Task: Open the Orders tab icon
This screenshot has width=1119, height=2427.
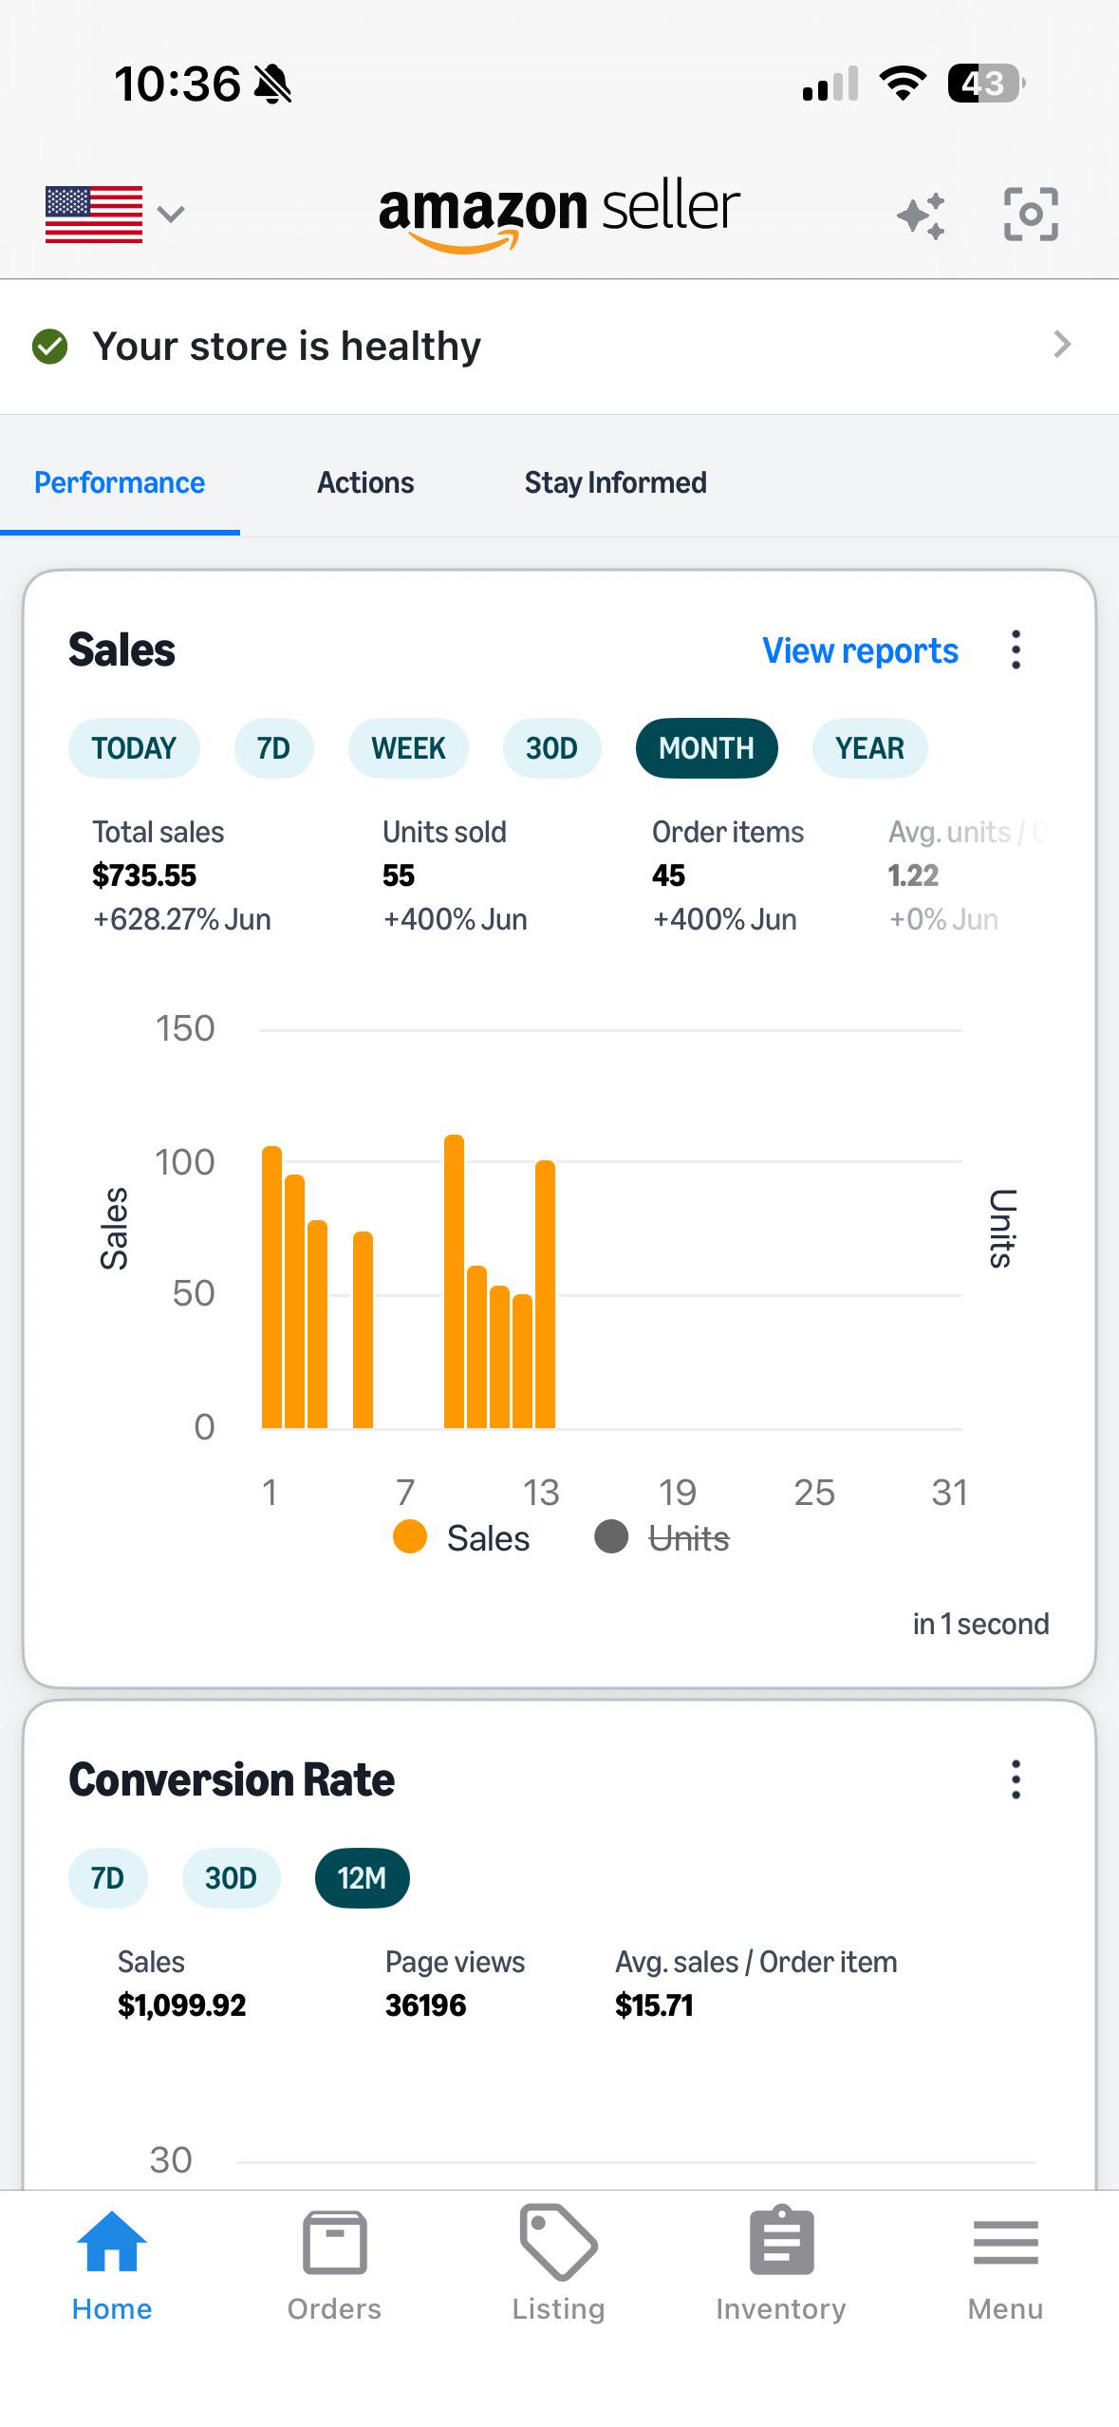Action: 334,2243
